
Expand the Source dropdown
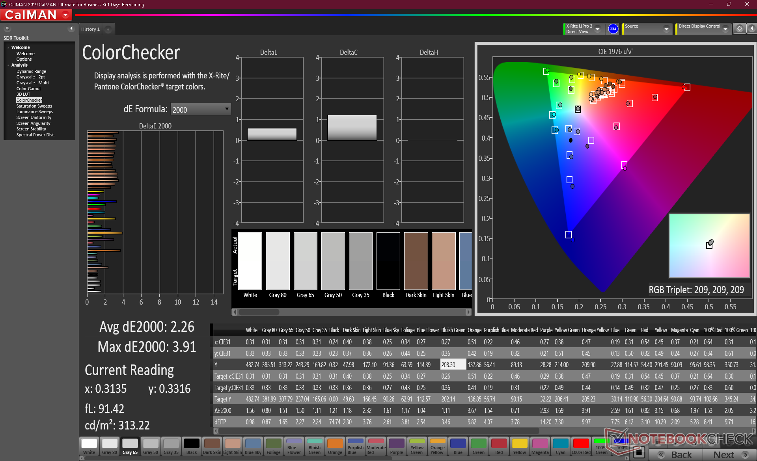click(x=666, y=29)
